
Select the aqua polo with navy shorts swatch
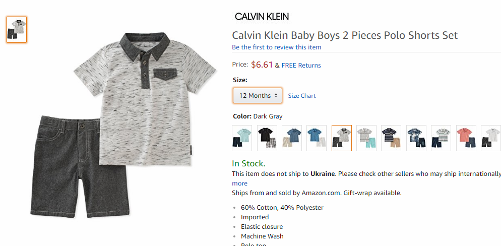click(242, 138)
